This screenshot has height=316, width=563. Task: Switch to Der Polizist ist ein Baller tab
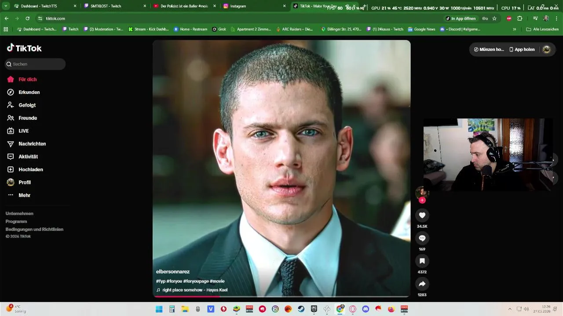pyautogui.click(x=185, y=6)
